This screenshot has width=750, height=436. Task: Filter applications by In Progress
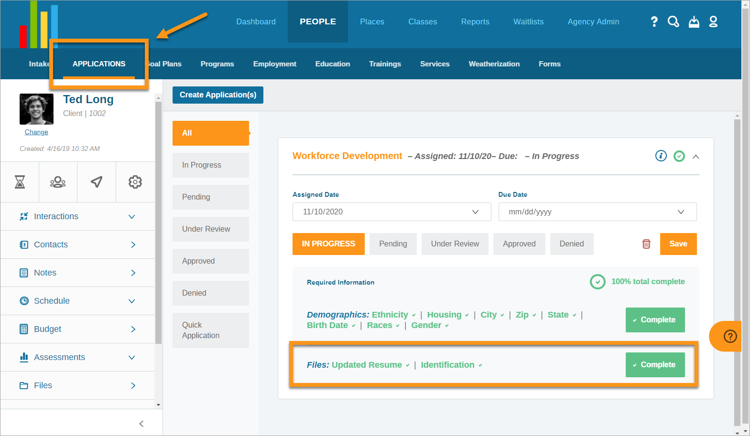pyautogui.click(x=211, y=165)
